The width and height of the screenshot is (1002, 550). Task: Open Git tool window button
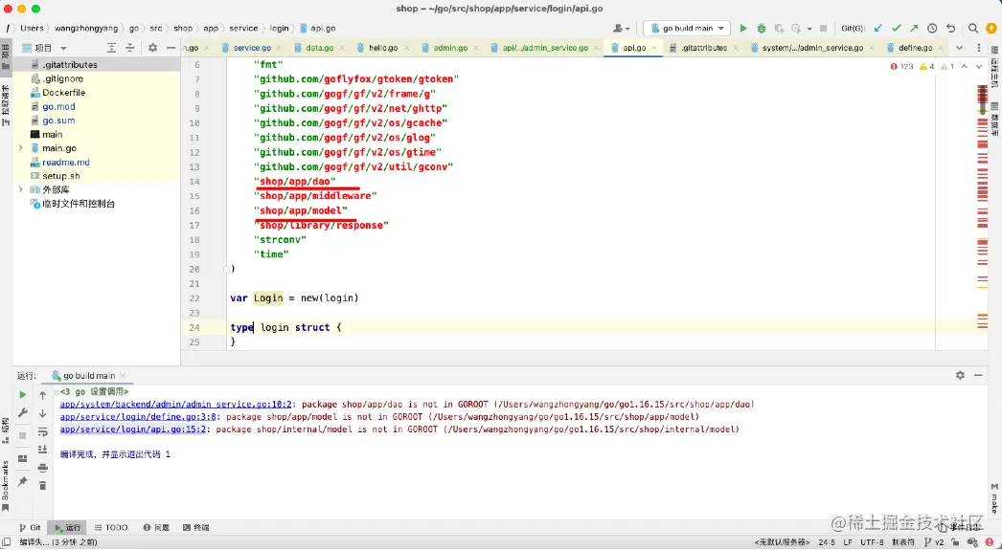point(30,528)
